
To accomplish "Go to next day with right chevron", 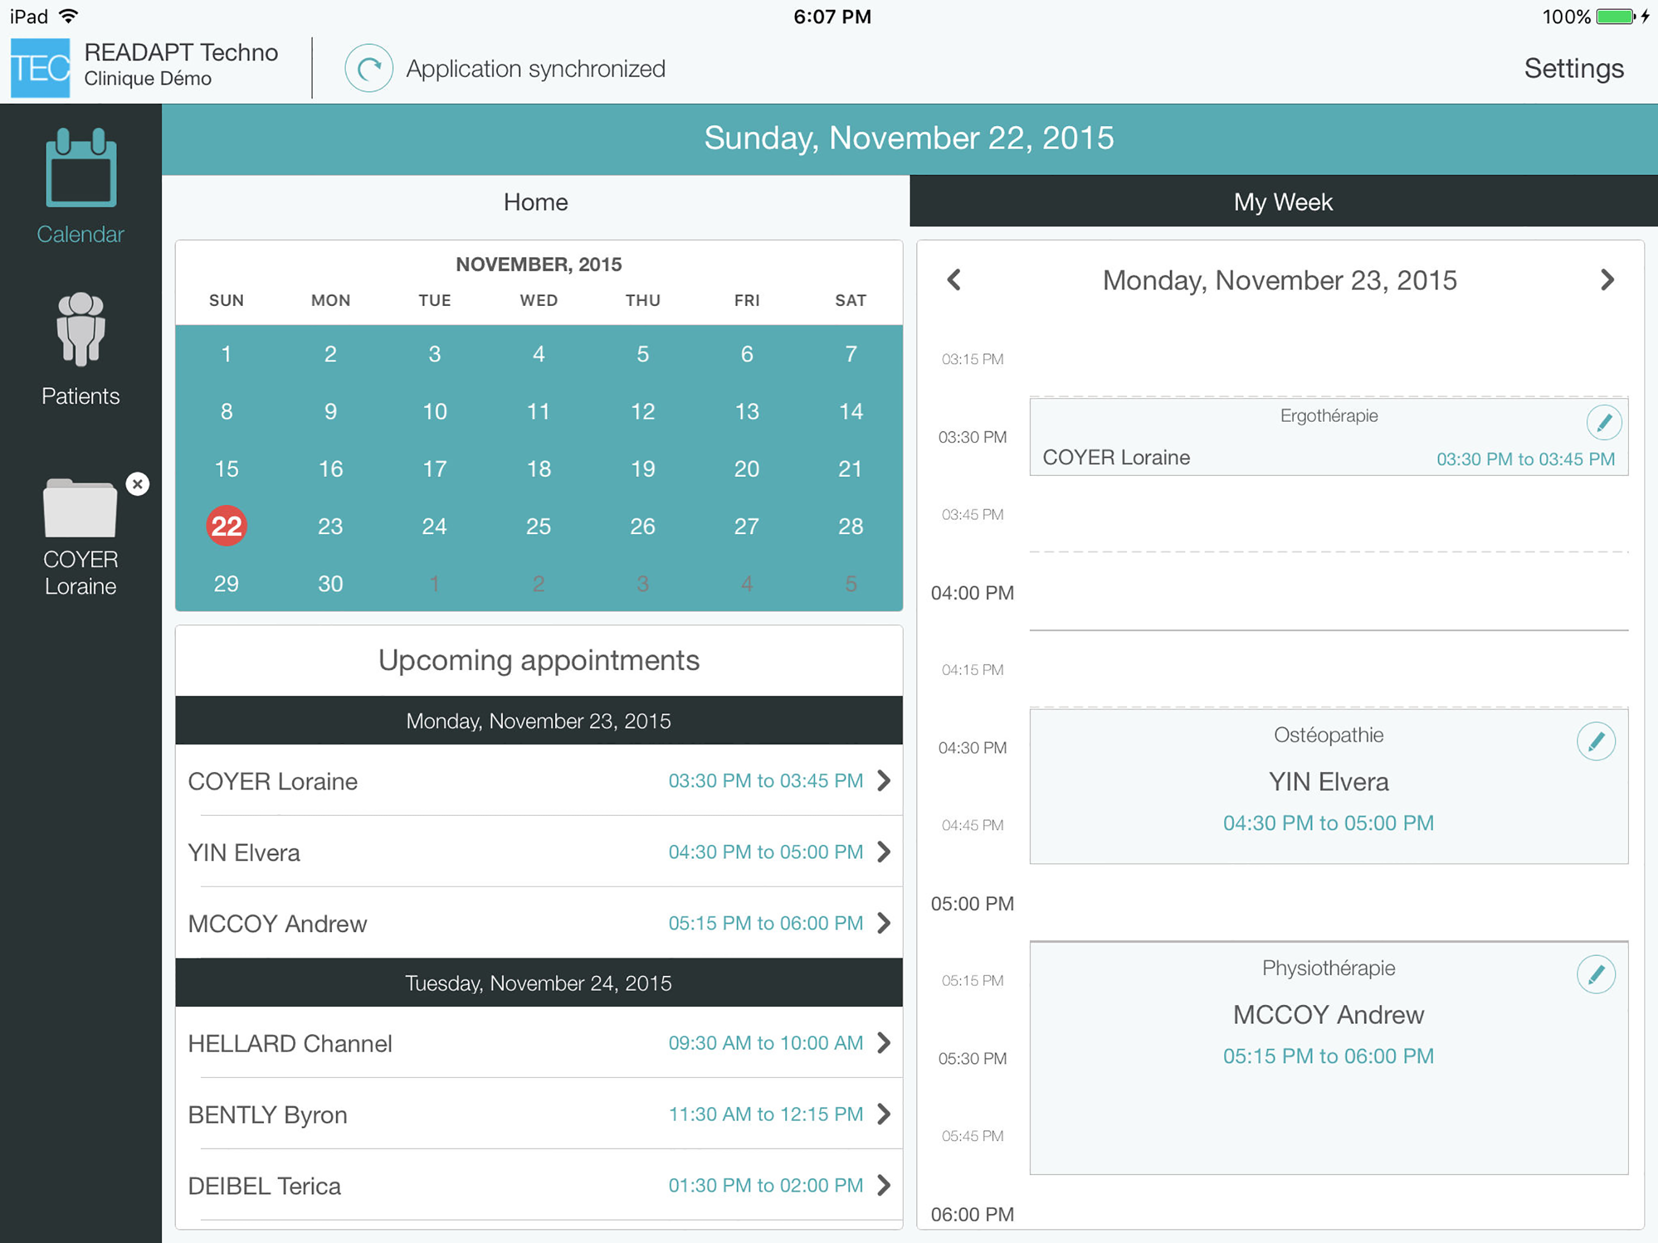I will (x=1607, y=280).
